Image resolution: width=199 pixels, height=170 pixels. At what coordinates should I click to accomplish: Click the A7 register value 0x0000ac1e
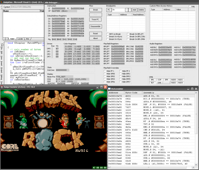click(77, 36)
